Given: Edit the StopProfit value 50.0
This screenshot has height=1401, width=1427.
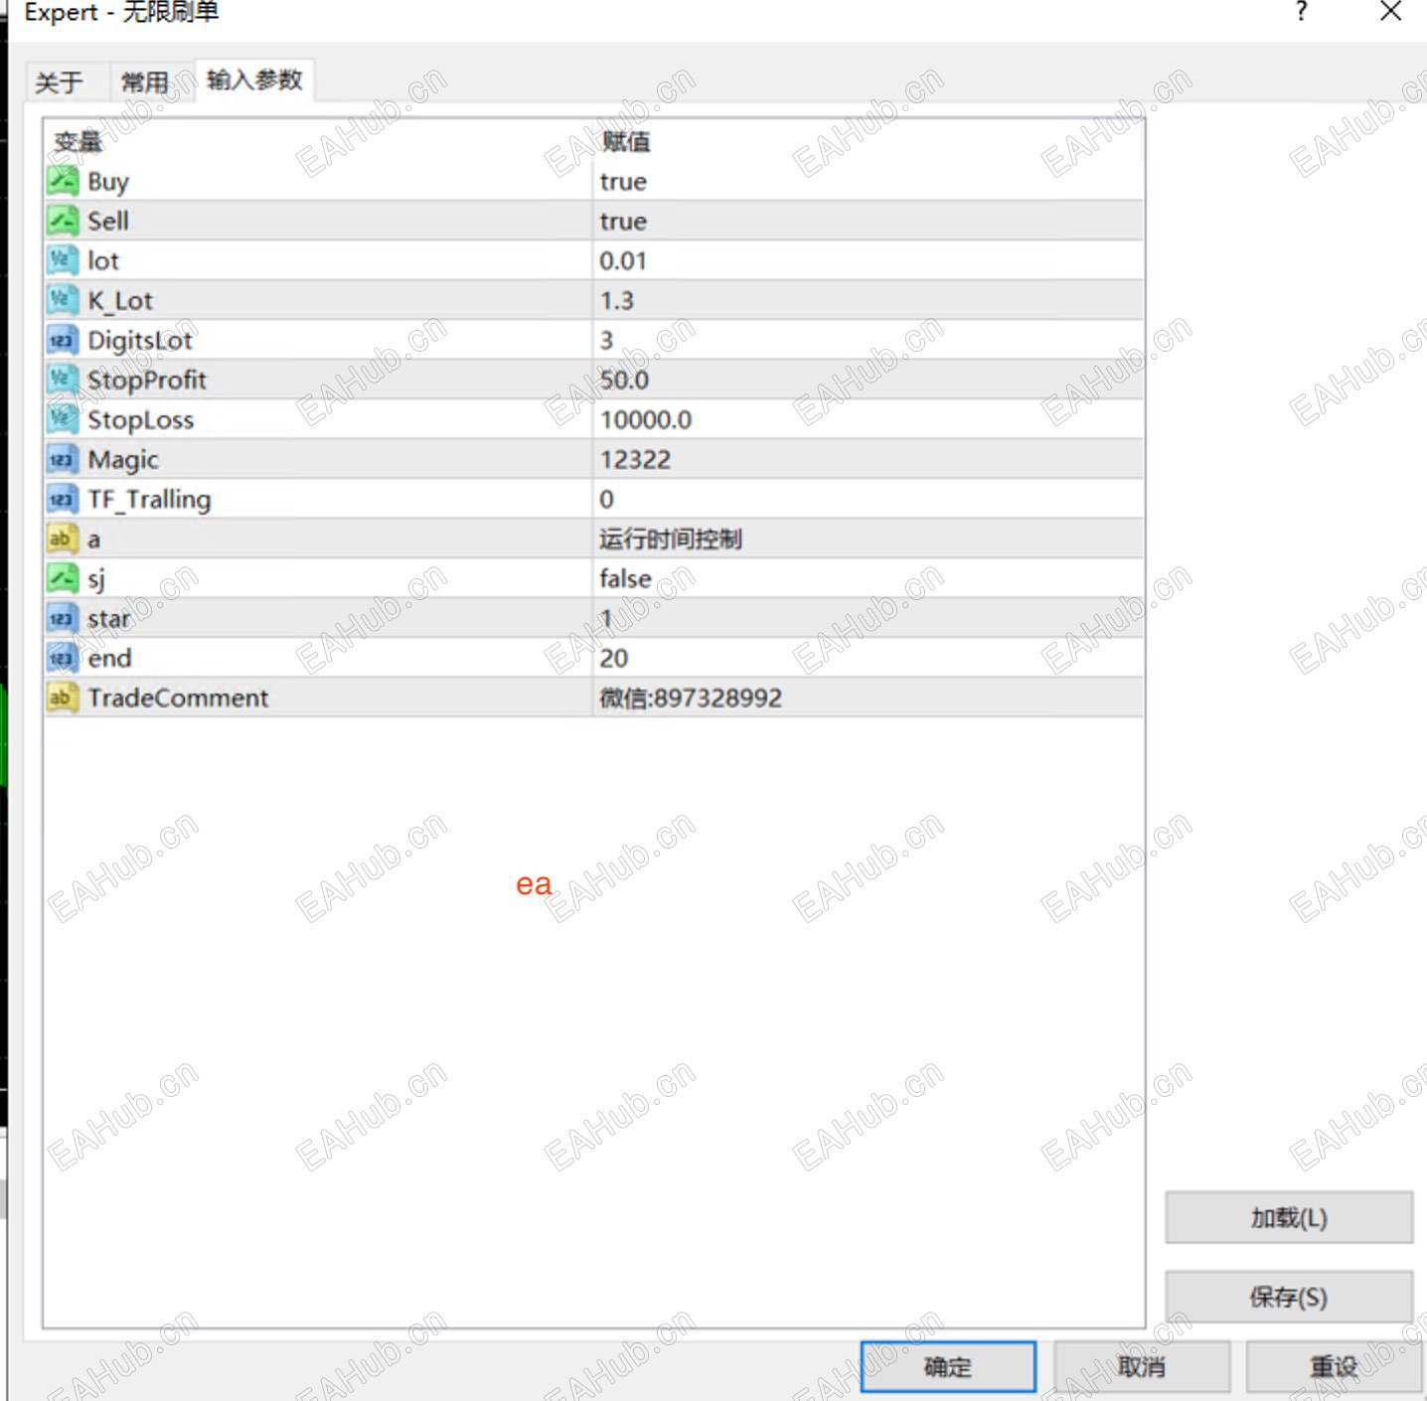Looking at the screenshot, I should 625,380.
